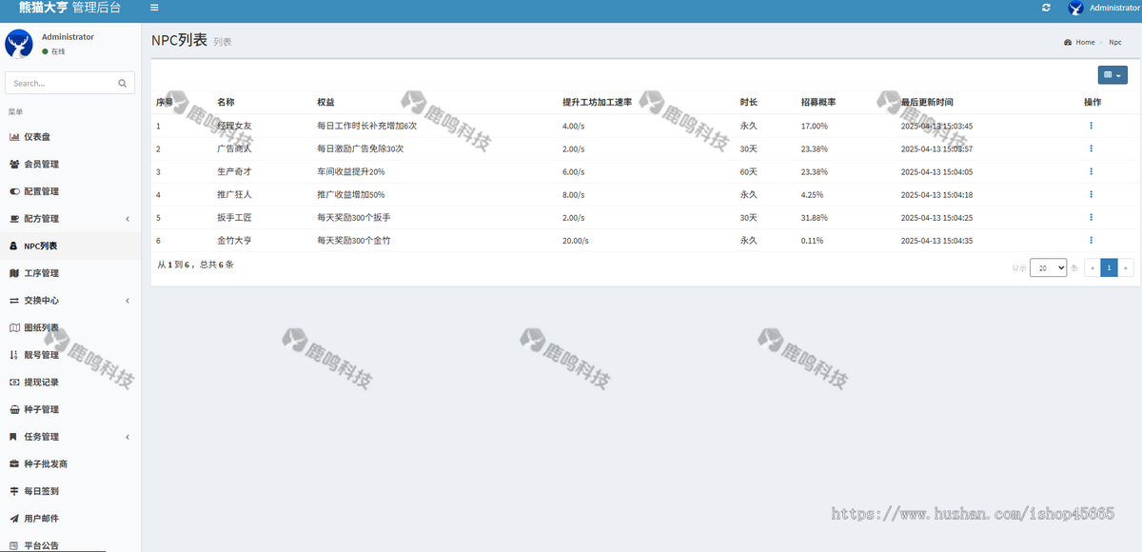The height and width of the screenshot is (552, 1142).
Task: Open actions menu for 经理女友 row
Action: [x=1092, y=126]
